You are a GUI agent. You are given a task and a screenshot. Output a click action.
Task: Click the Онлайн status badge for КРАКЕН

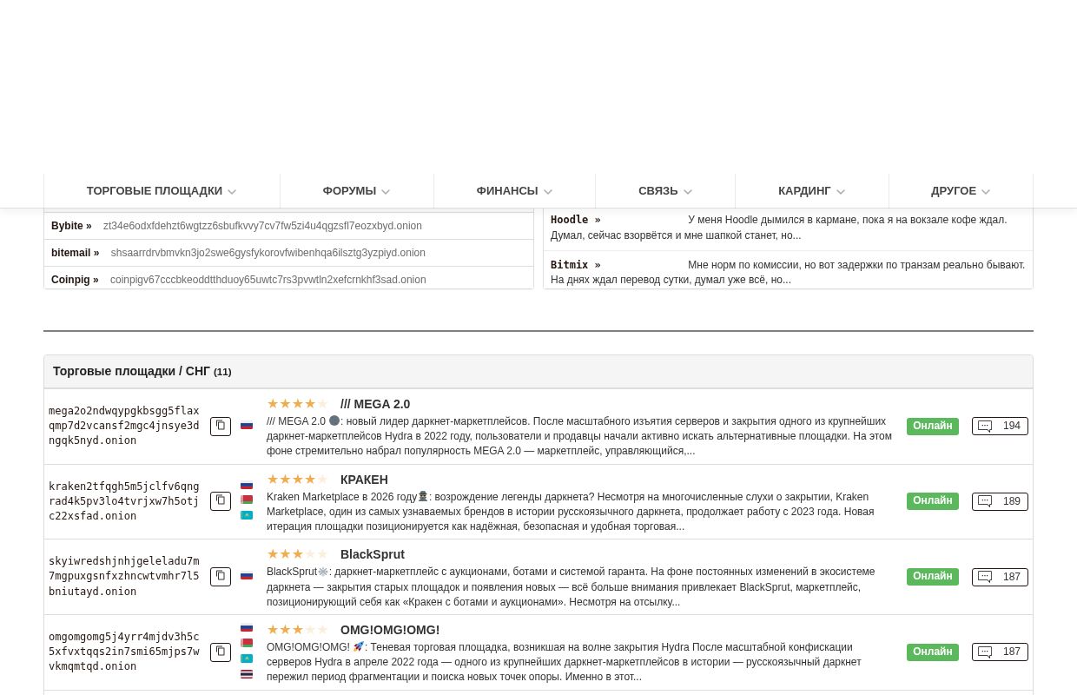[932, 501]
